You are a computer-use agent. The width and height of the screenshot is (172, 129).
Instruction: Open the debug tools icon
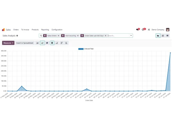[149, 30]
